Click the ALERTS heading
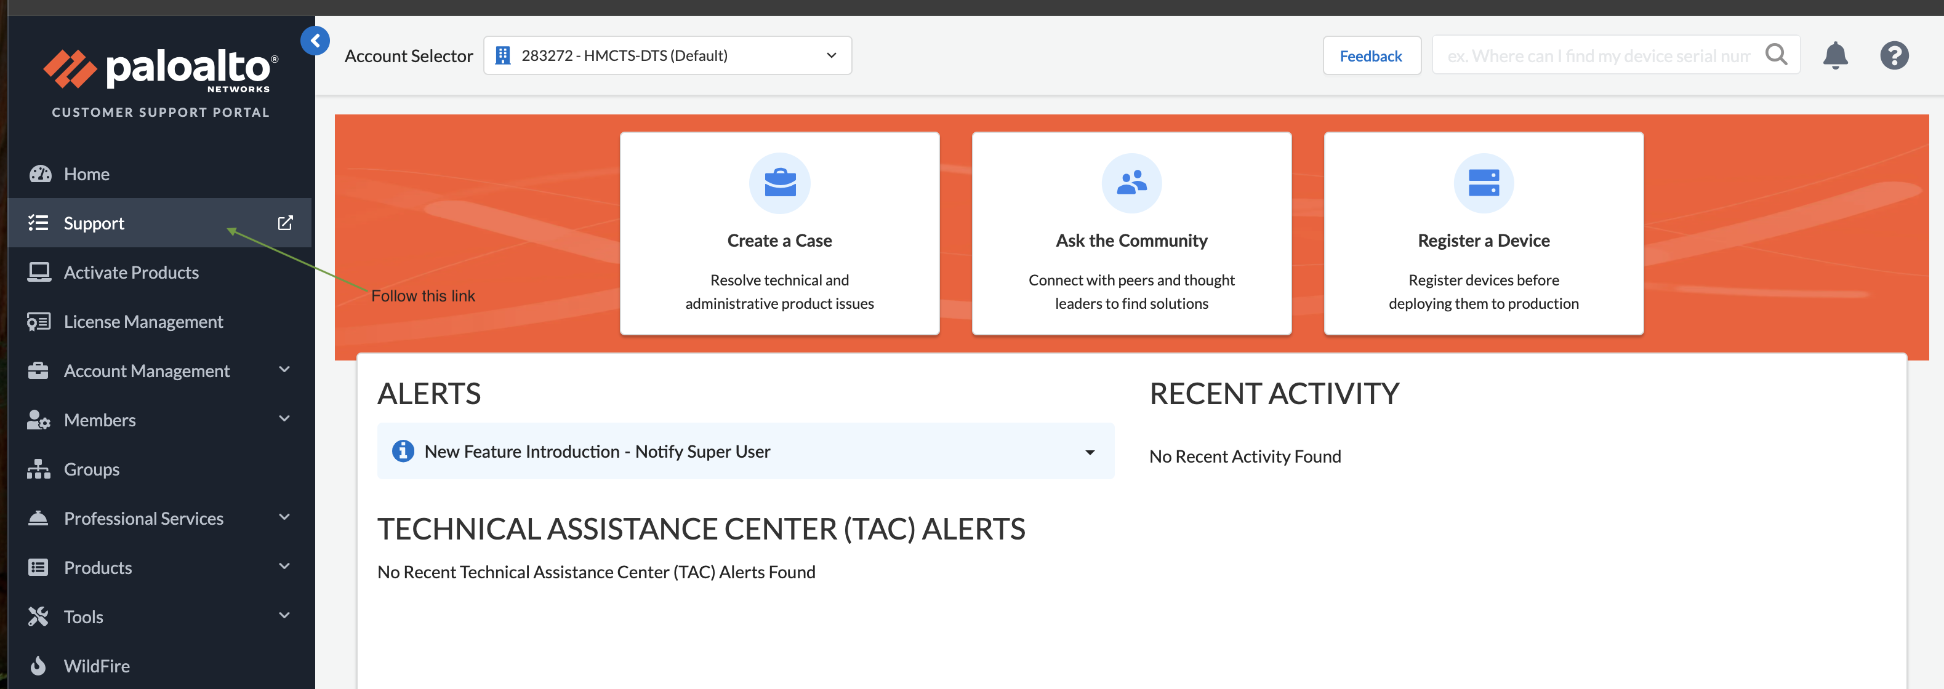Viewport: 1944px width, 689px height. (428, 394)
